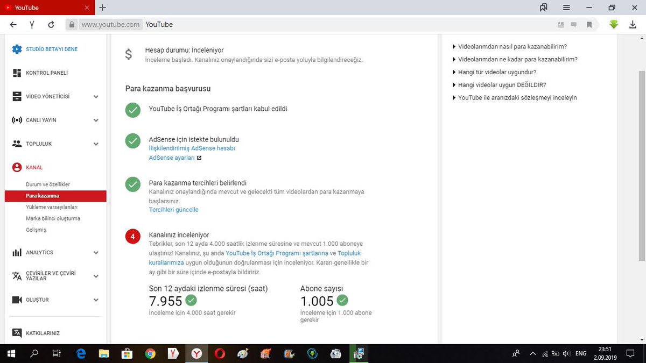646x363 pixels.
Task: Expand 'Videolarımdan nasıl para kazanabilirim?' help item
Action: pos(509,47)
